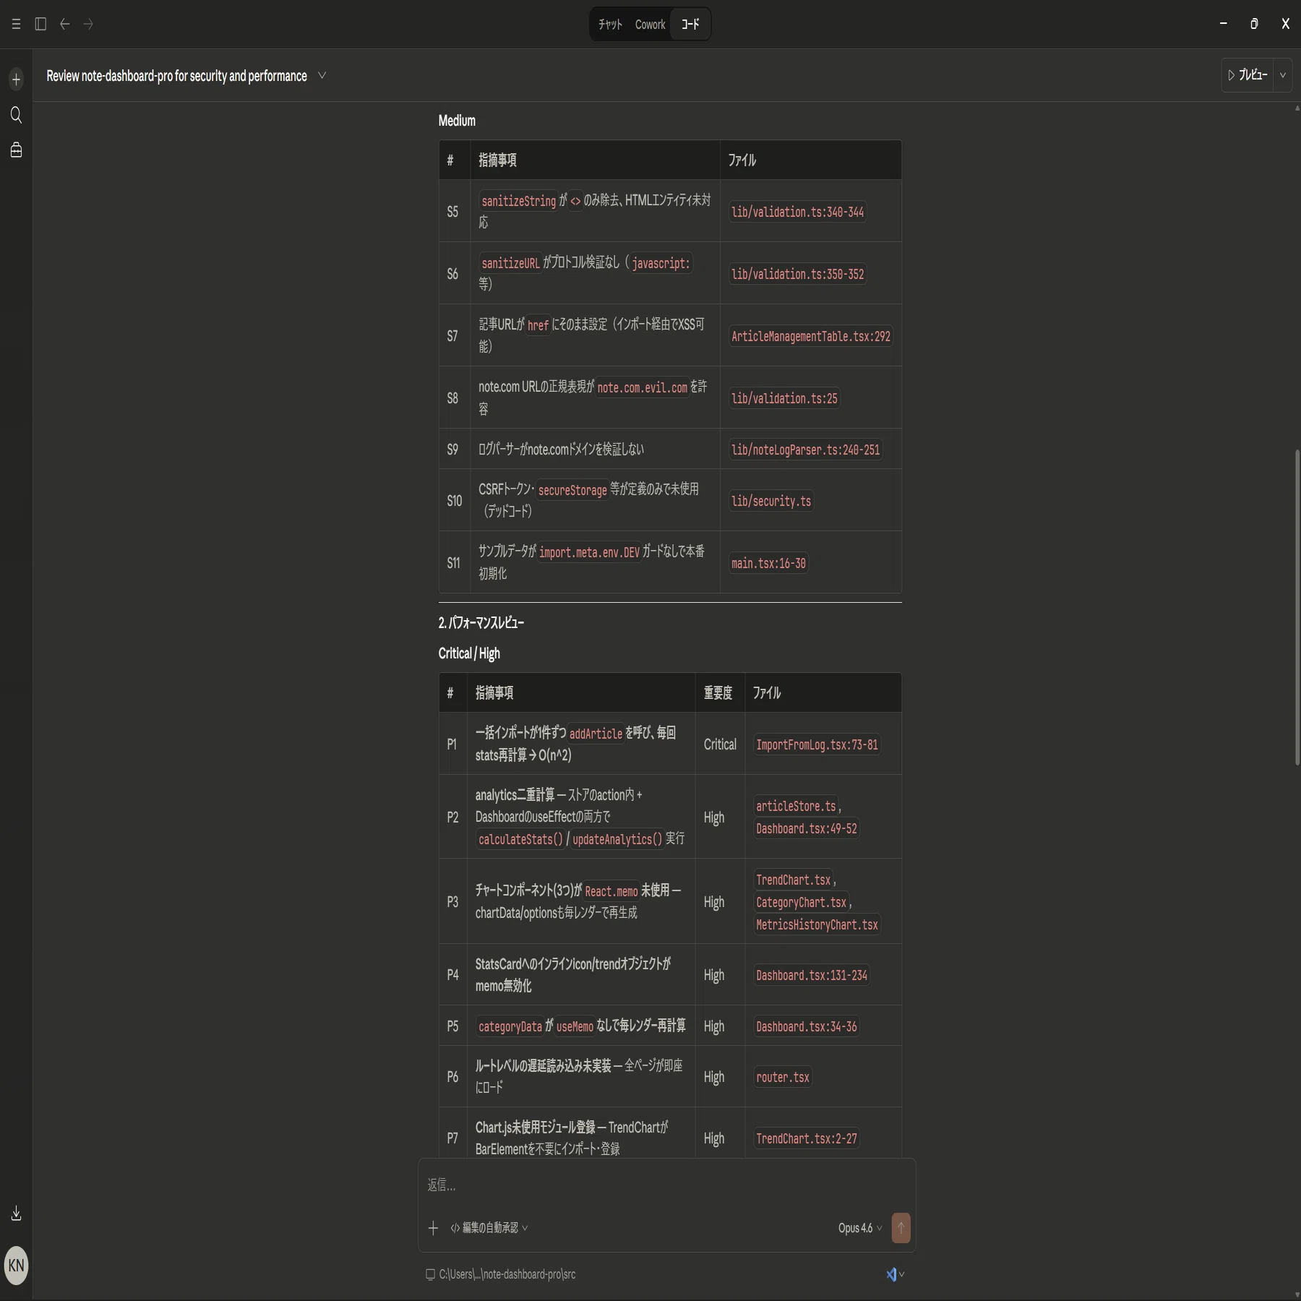The width and height of the screenshot is (1301, 1301).
Task: Click the secureStorage code snippet
Action: [x=572, y=490]
